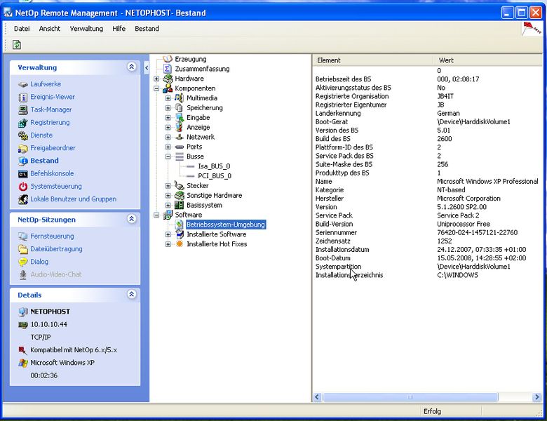The height and width of the screenshot is (421, 547).
Task: Collapse the Verwaltung panel chevron
Action: 132,67
